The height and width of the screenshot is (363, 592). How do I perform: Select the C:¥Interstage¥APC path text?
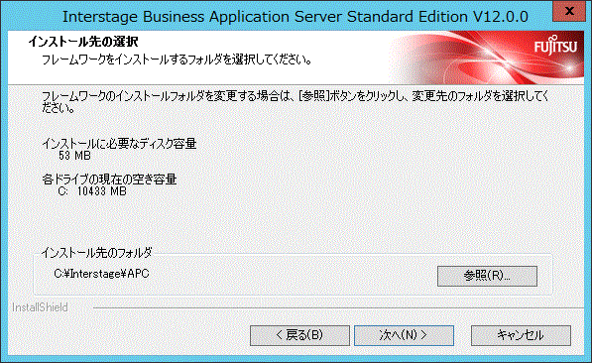coord(101,273)
